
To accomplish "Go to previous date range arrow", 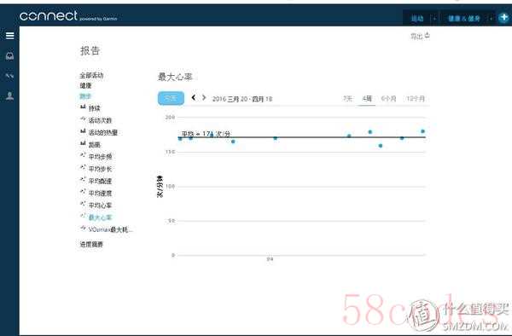I will tap(194, 97).
